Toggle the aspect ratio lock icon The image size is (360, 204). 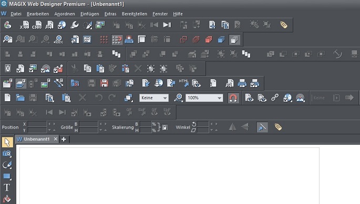click(164, 127)
